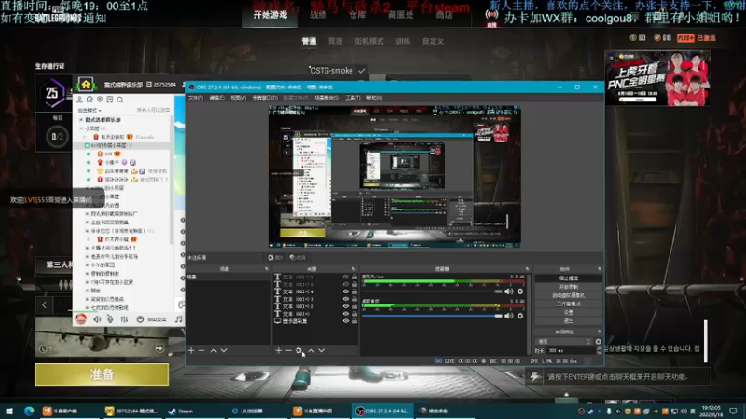Image resolution: width=746 pixels, height=419 pixels.
Task: Toggle visibility of text source numbered 4
Action: click(x=346, y=291)
